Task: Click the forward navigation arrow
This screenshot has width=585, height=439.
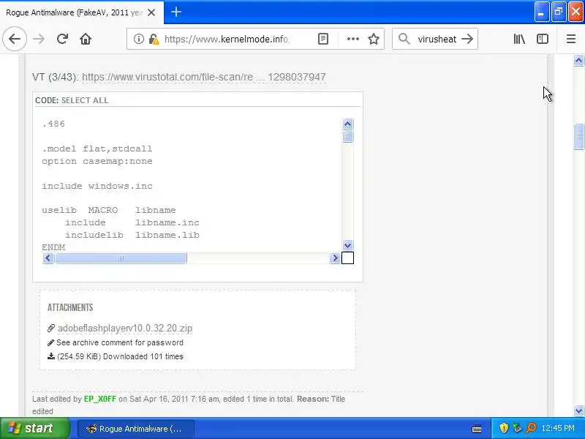Action: [x=39, y=39]
